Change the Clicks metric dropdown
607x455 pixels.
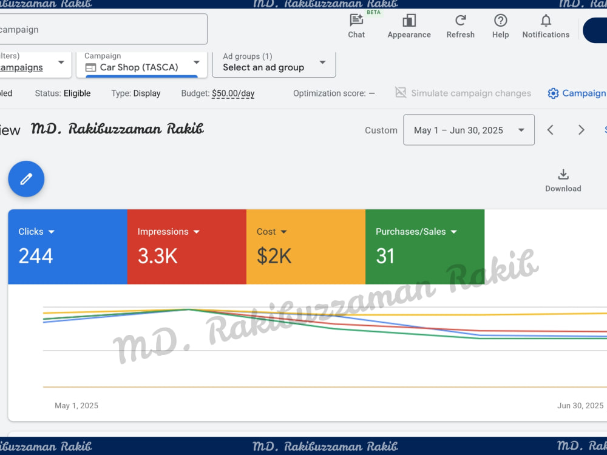pos(36,232)
